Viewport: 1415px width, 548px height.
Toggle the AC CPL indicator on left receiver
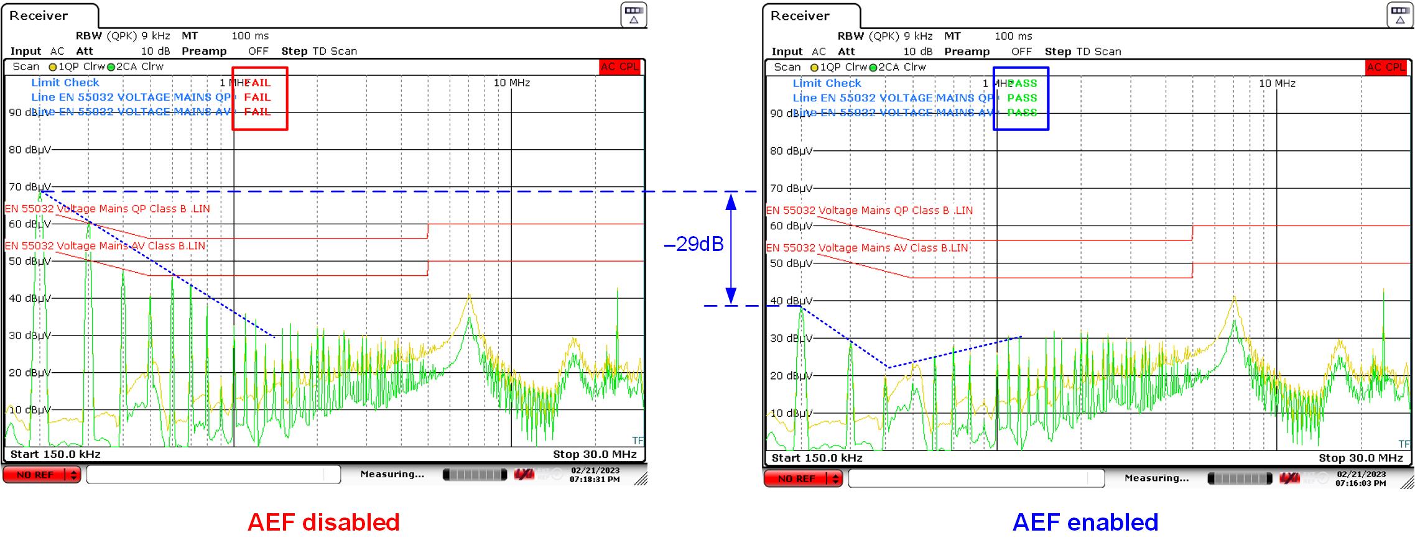[620, 67]
